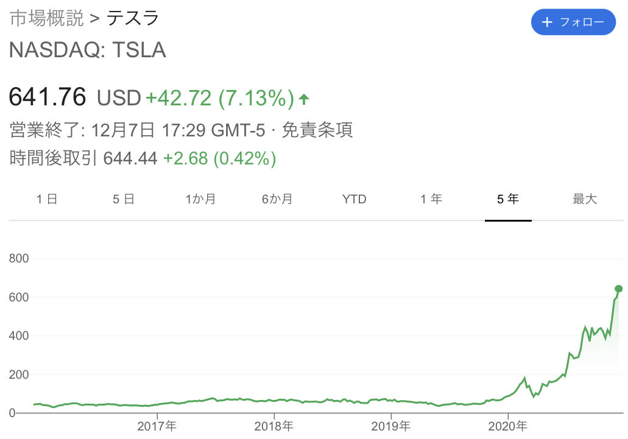This screenshot has height=439, width=628.
Task: Click the green upward arrow beside 7.13%
Action: pyautogui.click(x=303, y=97)
